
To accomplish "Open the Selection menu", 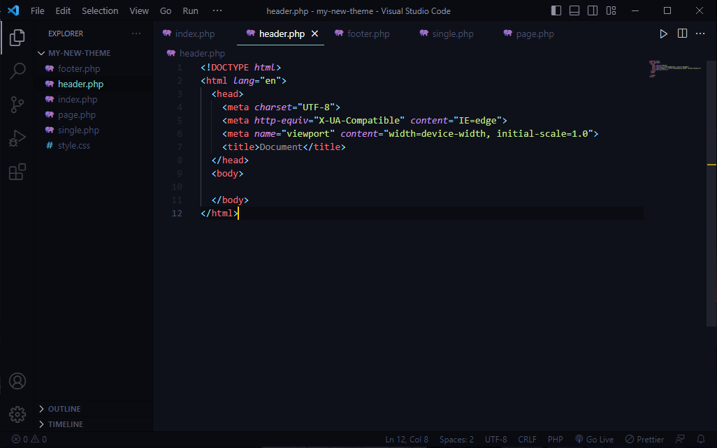I will point(100,10).
